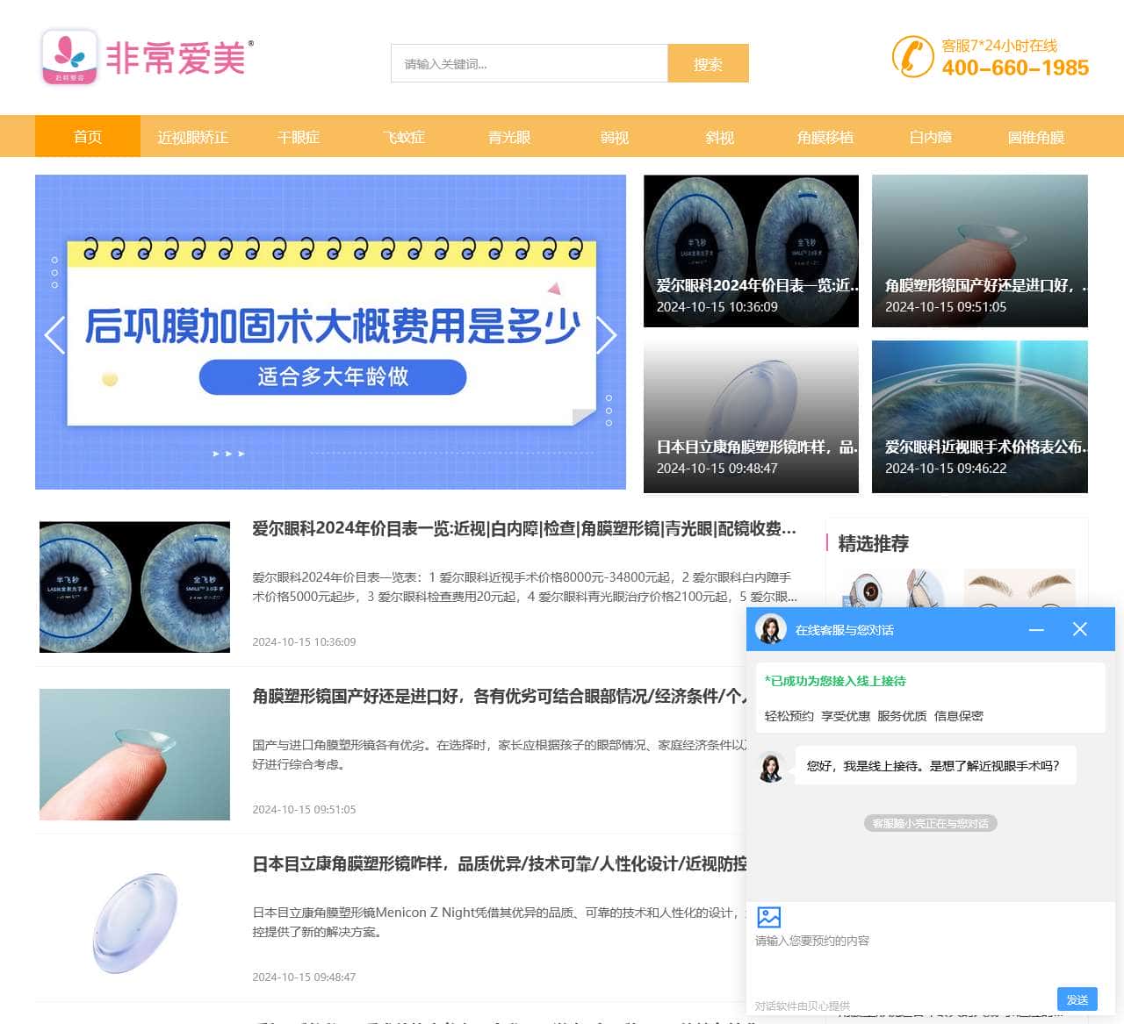Click the keyword search input field
1124x1024 pixels.
(x=527, y=63)
